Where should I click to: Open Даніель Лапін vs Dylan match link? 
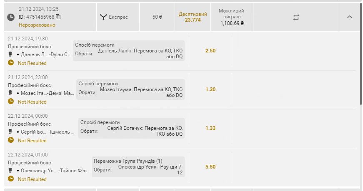45,55
